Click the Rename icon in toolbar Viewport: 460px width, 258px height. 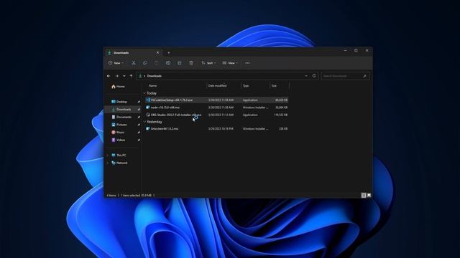(x=168, y=63)
